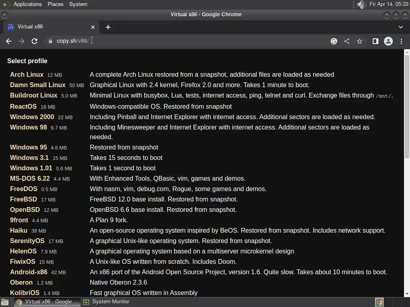Click the Select profile heading

click(27, 61)
